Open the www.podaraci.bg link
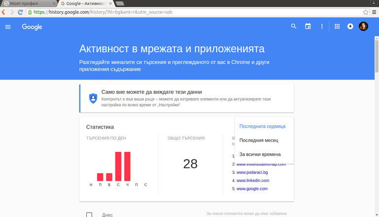379x217 pixels. 252,172
